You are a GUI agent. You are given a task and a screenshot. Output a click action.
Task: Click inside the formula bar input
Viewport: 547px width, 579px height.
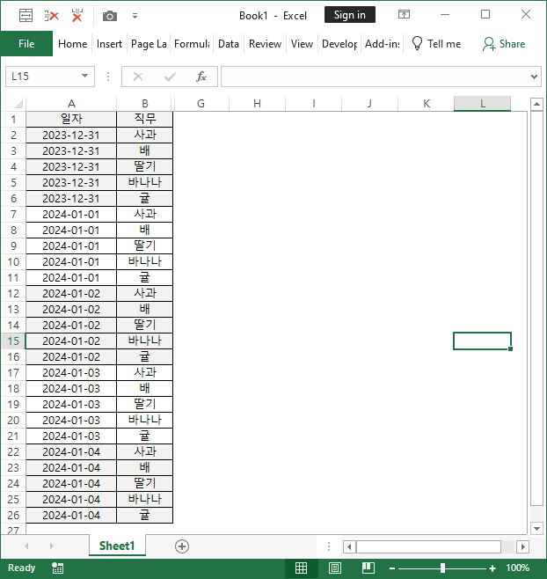pyautogui.click(x=375, y=77)
